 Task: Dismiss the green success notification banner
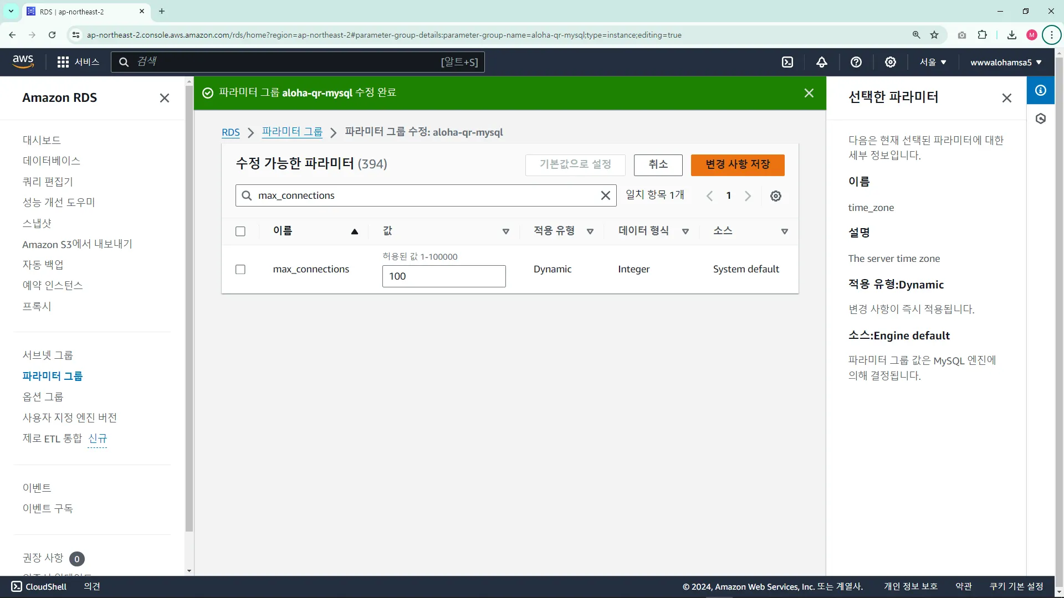[x=809, y=93]
